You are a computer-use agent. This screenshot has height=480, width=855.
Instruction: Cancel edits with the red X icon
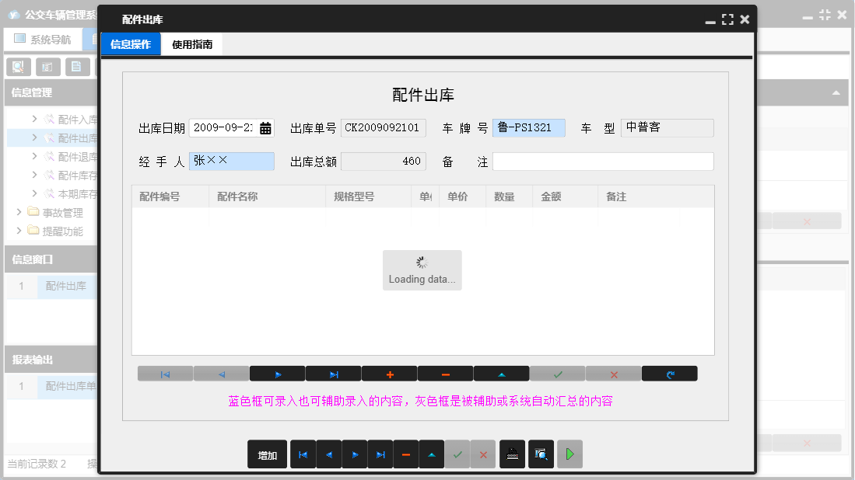pos(613,374)
